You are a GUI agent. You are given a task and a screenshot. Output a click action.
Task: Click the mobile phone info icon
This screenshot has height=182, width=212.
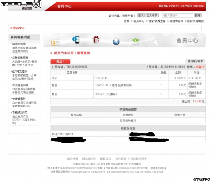coord(76,40)
